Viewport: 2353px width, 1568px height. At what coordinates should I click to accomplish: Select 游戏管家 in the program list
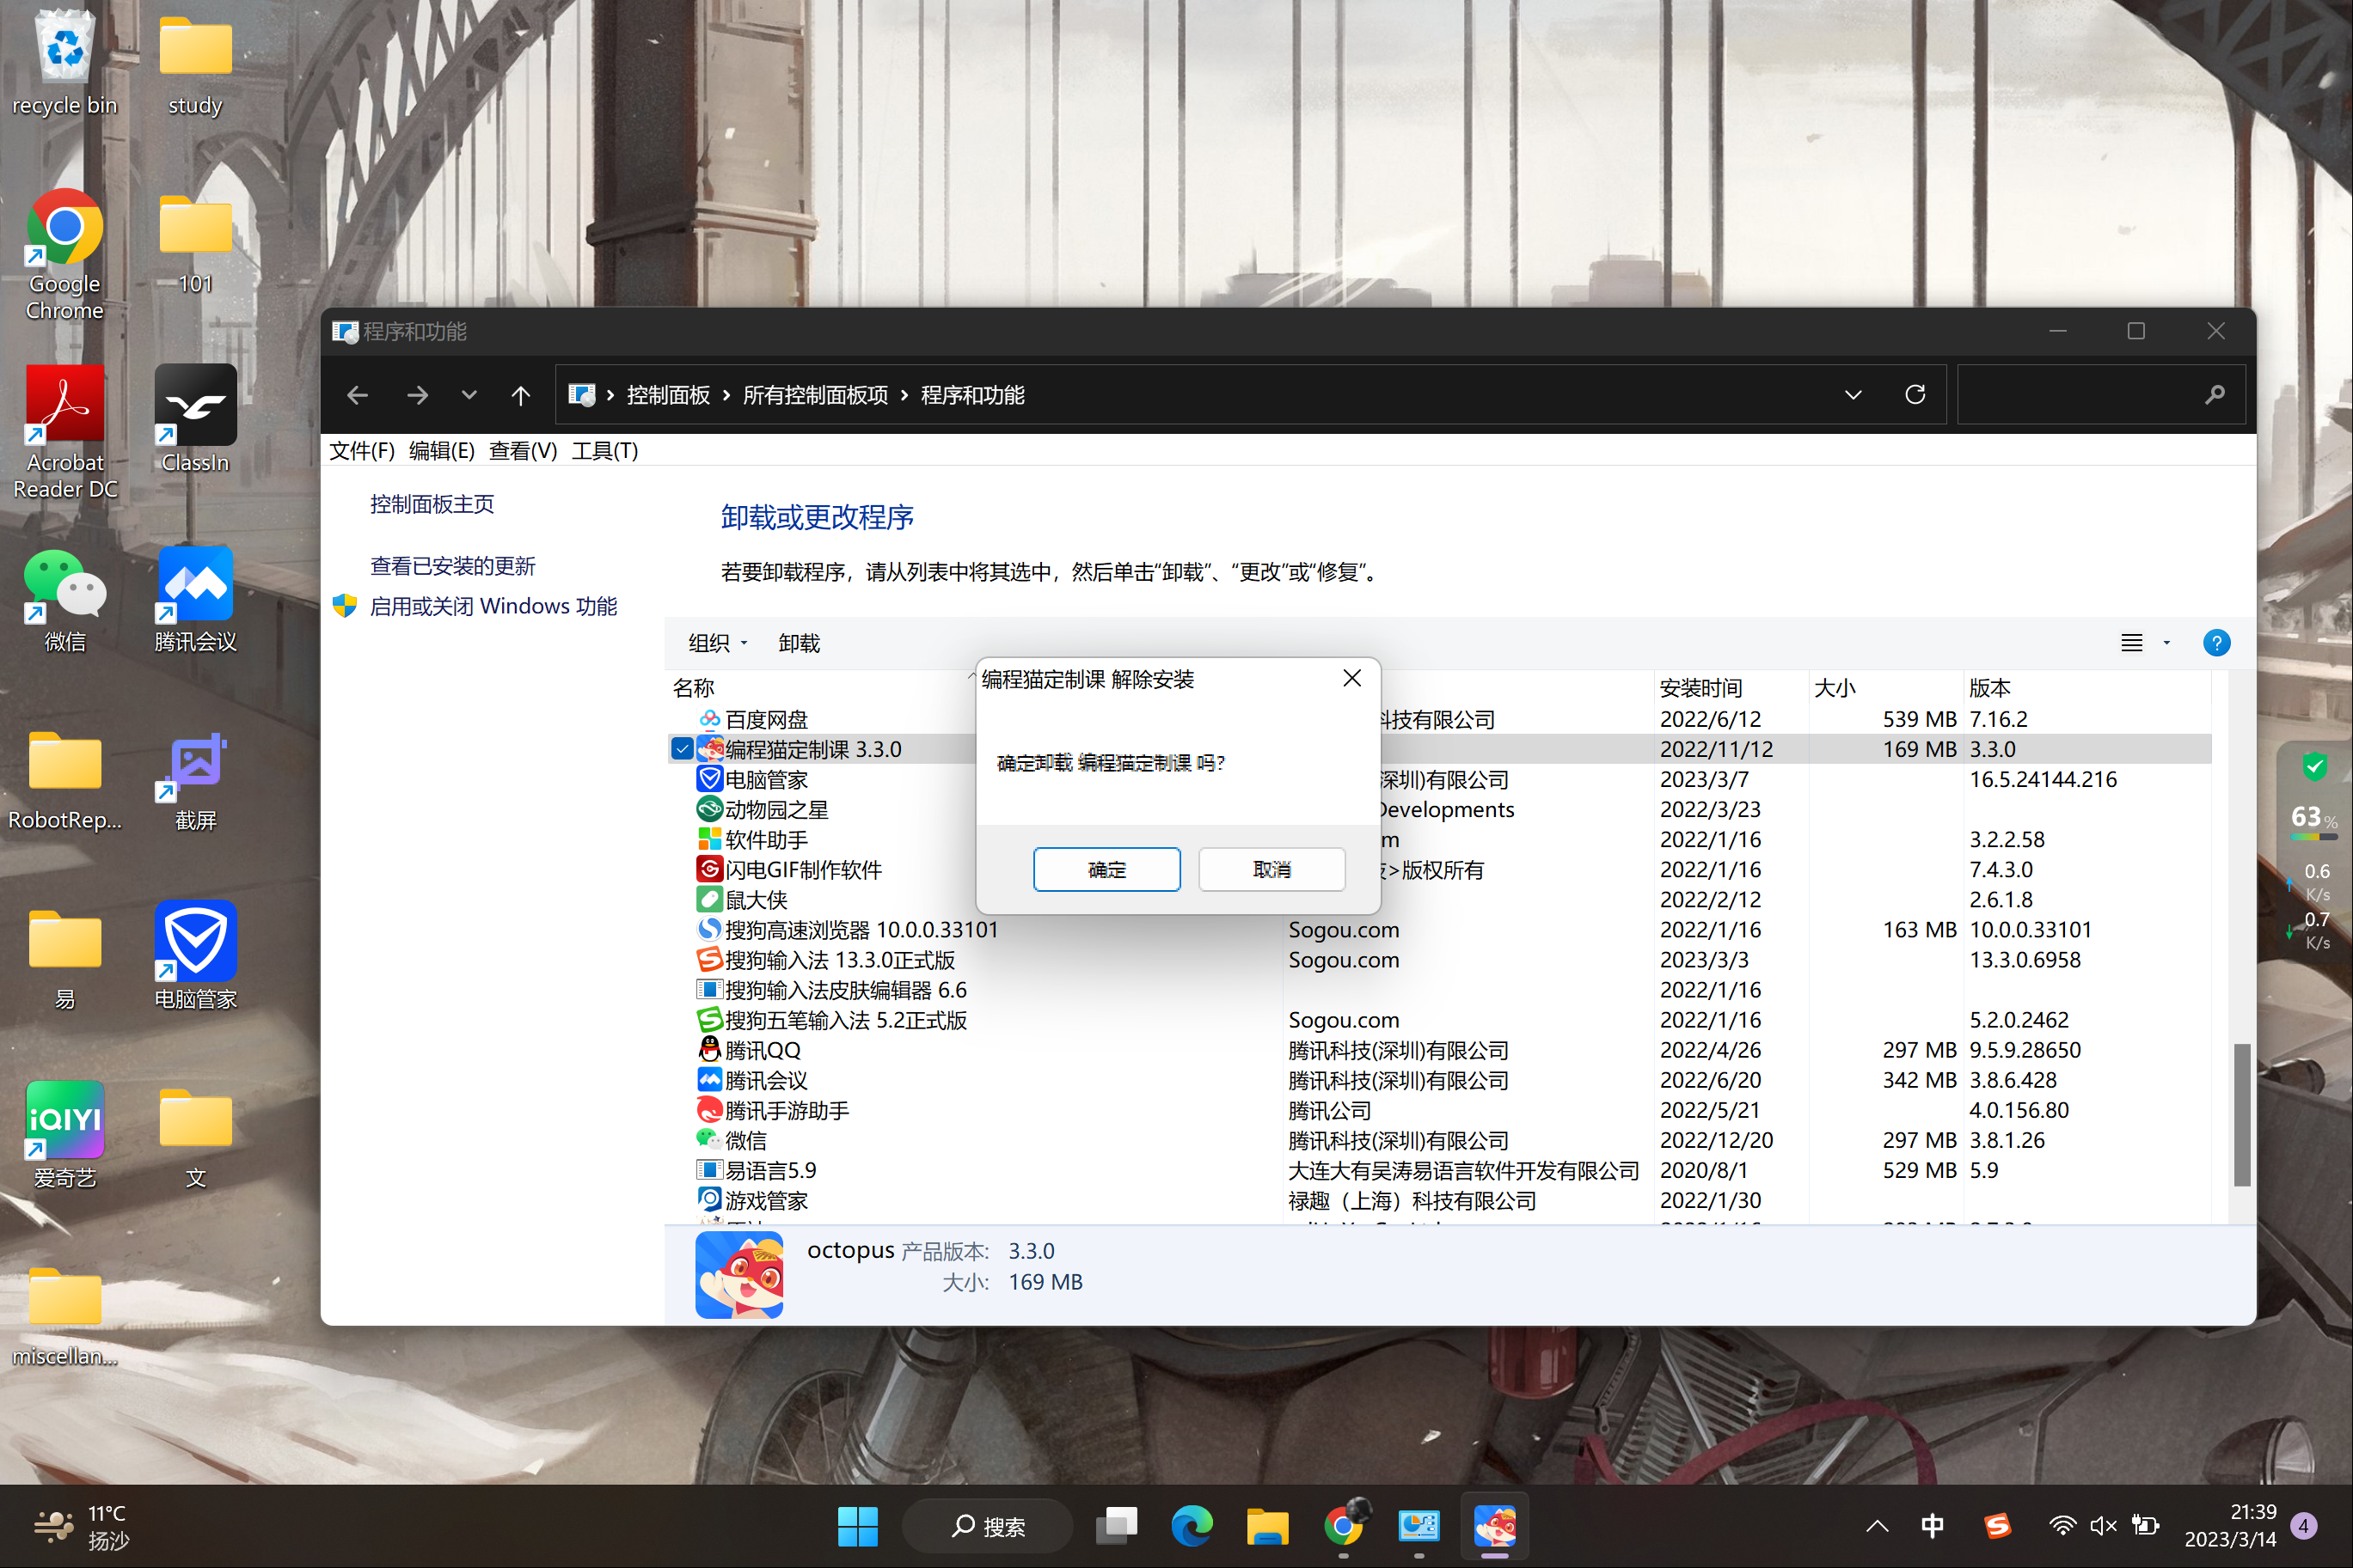coord(766,1200)
